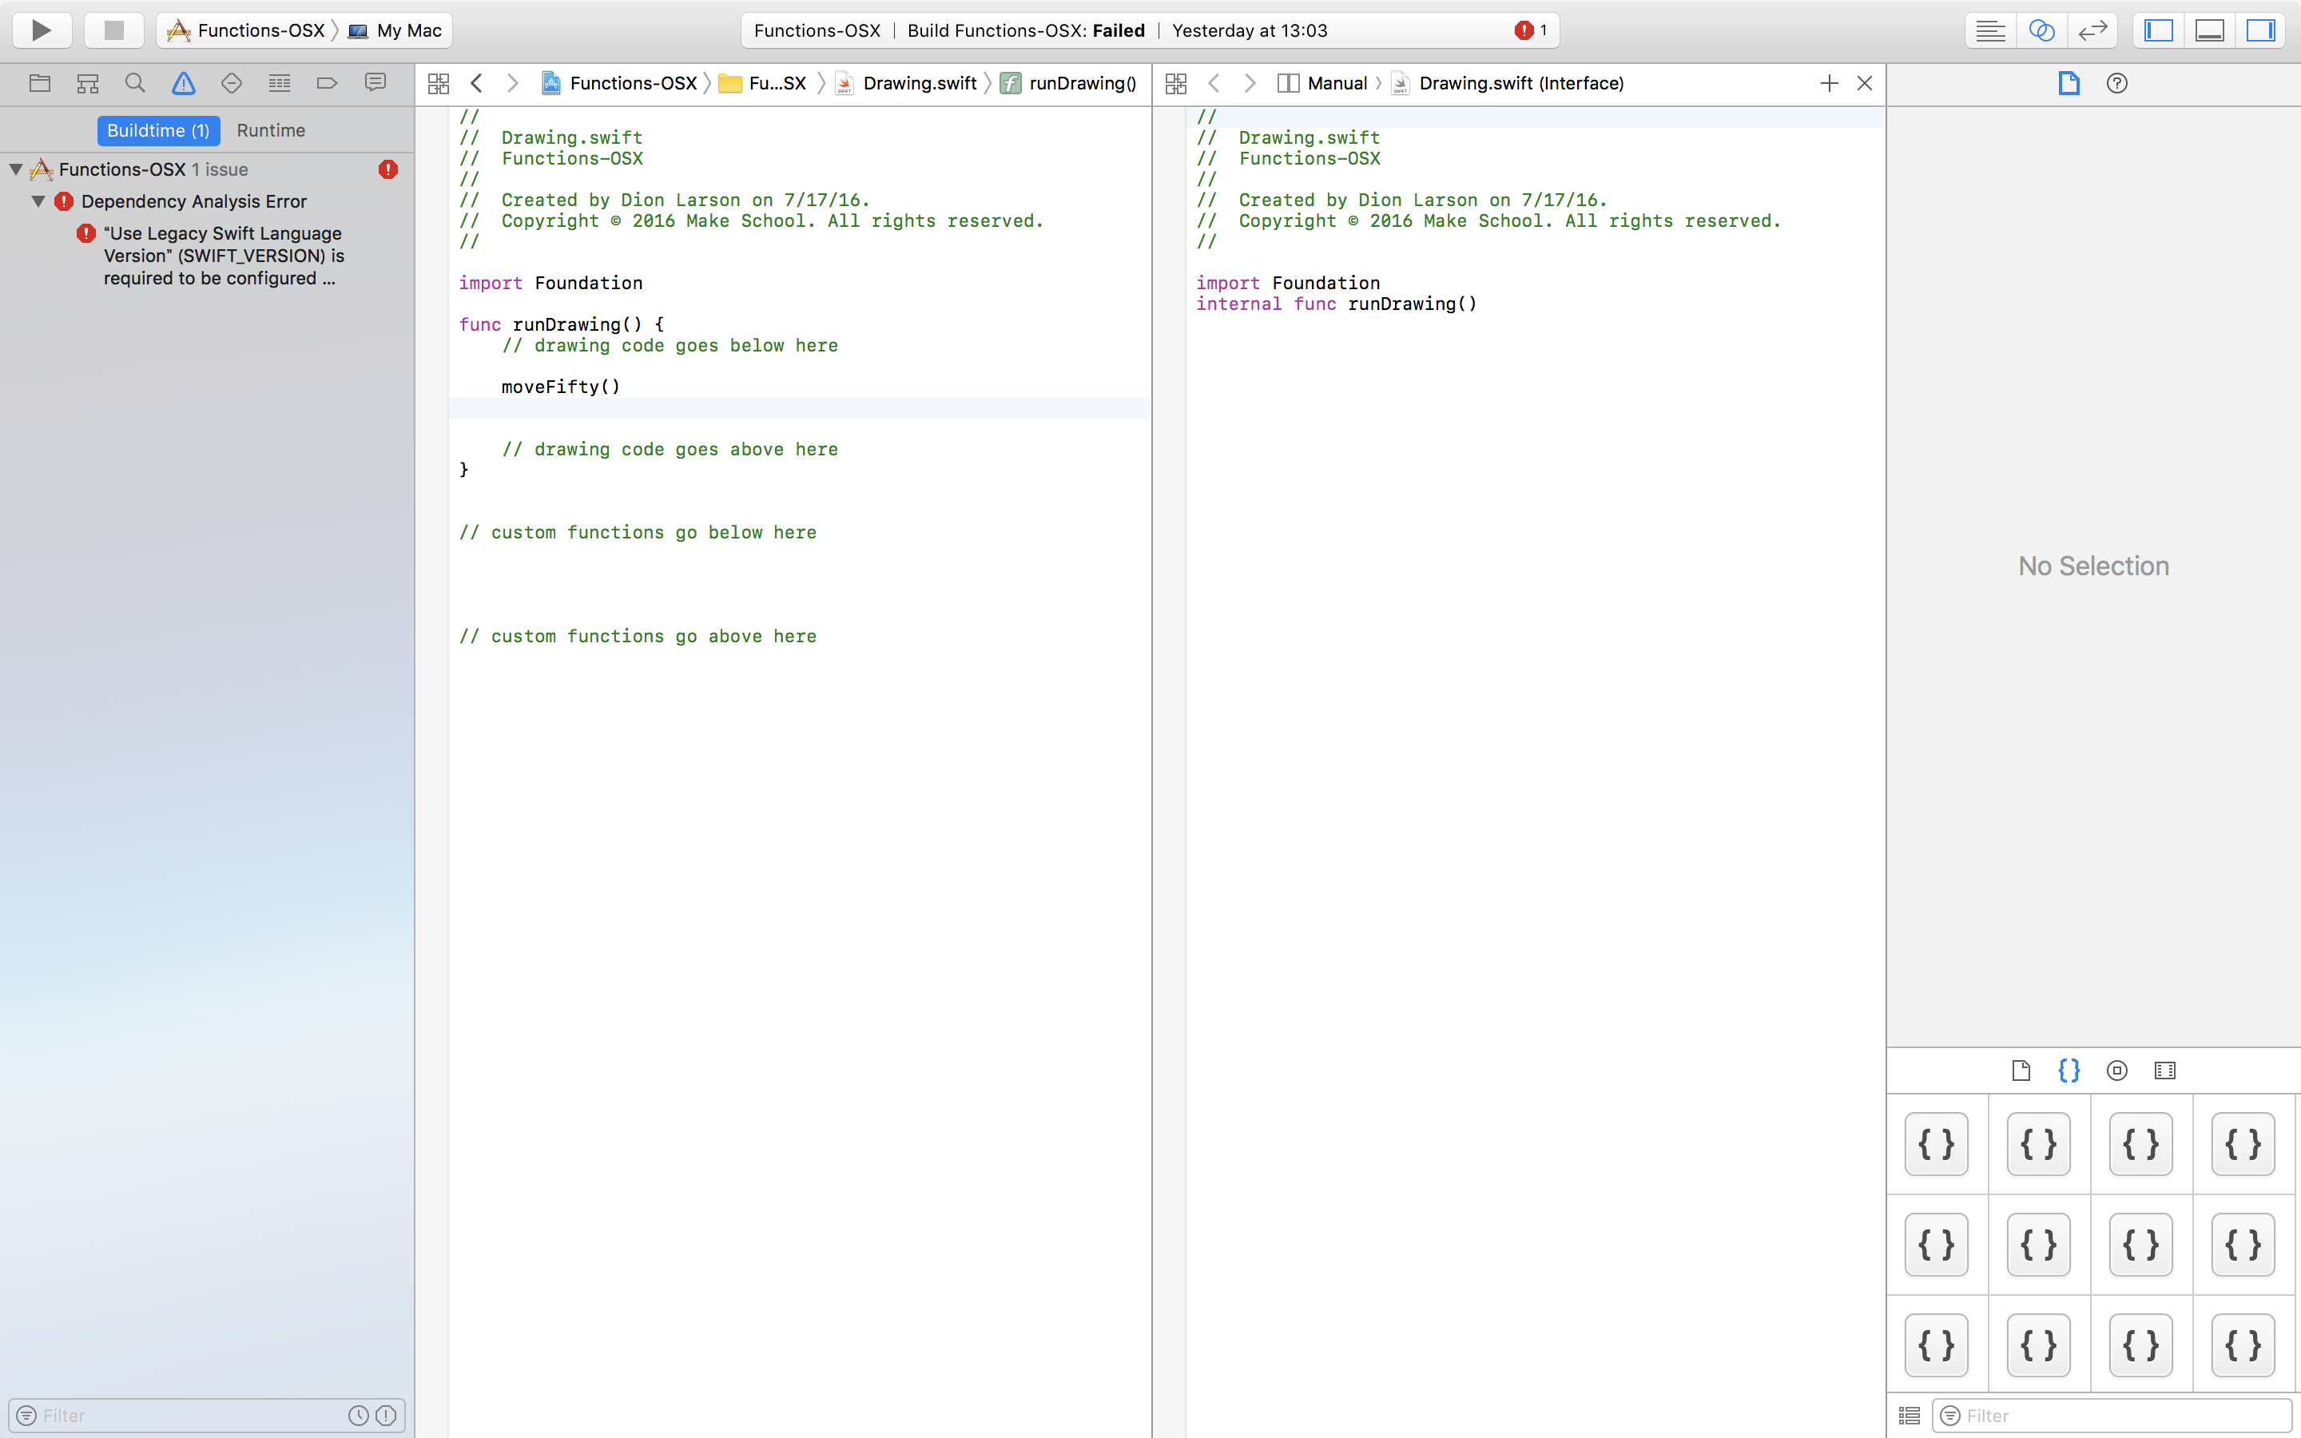The height and width of the screenshot is (1438, 2301).
Task: Collapse the Dependency Analysis Error entry
Action: coord(38,201)
